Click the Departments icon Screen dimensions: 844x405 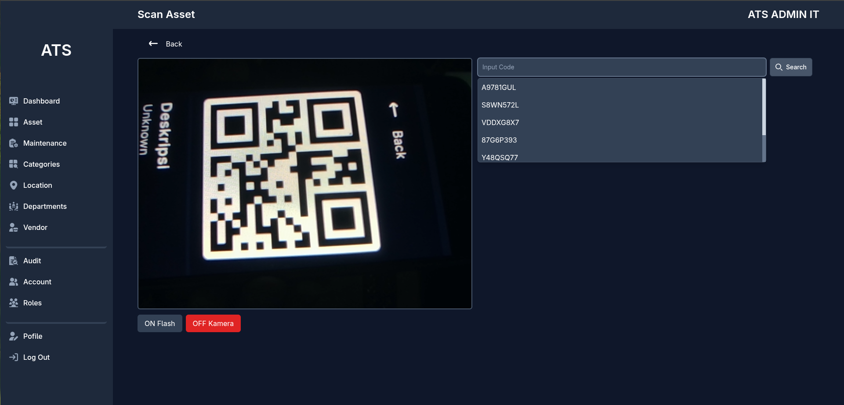[x=14, y=206]
